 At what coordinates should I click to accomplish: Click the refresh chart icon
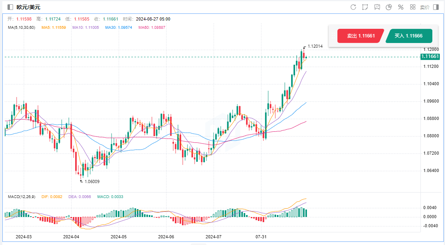tap(353, 7)
